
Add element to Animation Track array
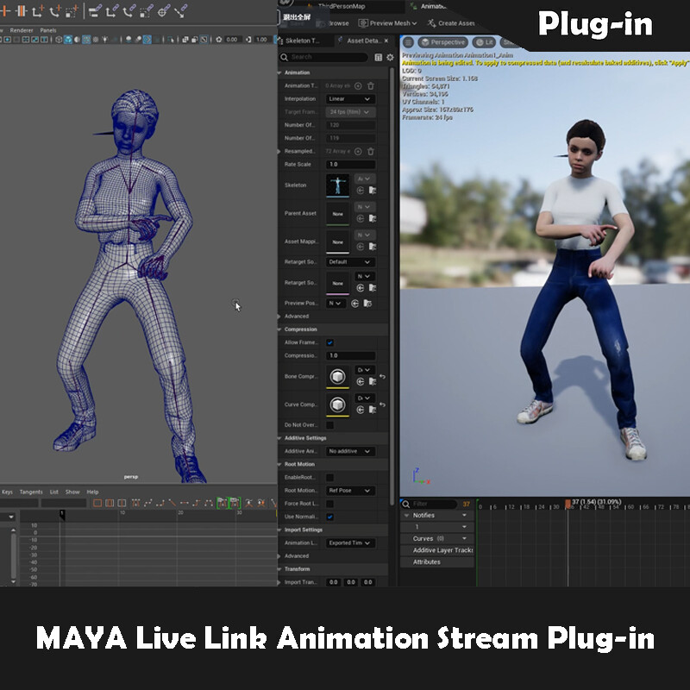click(x=358, y=85)
